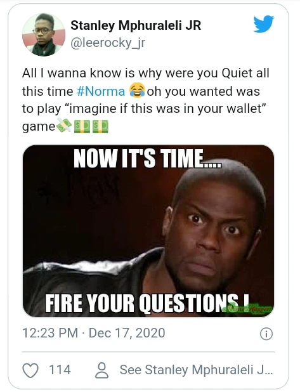Click the first dollar banknote emoji
The height and width of the screenshot is (392, 300).
point(82,126)
